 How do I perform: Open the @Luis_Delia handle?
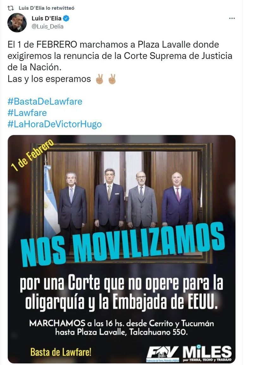tap(47, 27)
